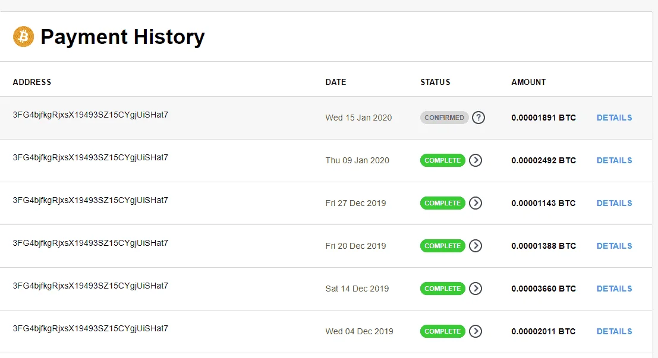
Task: Click the date Fri 20 Dec 2019
Action: (355, 246)
